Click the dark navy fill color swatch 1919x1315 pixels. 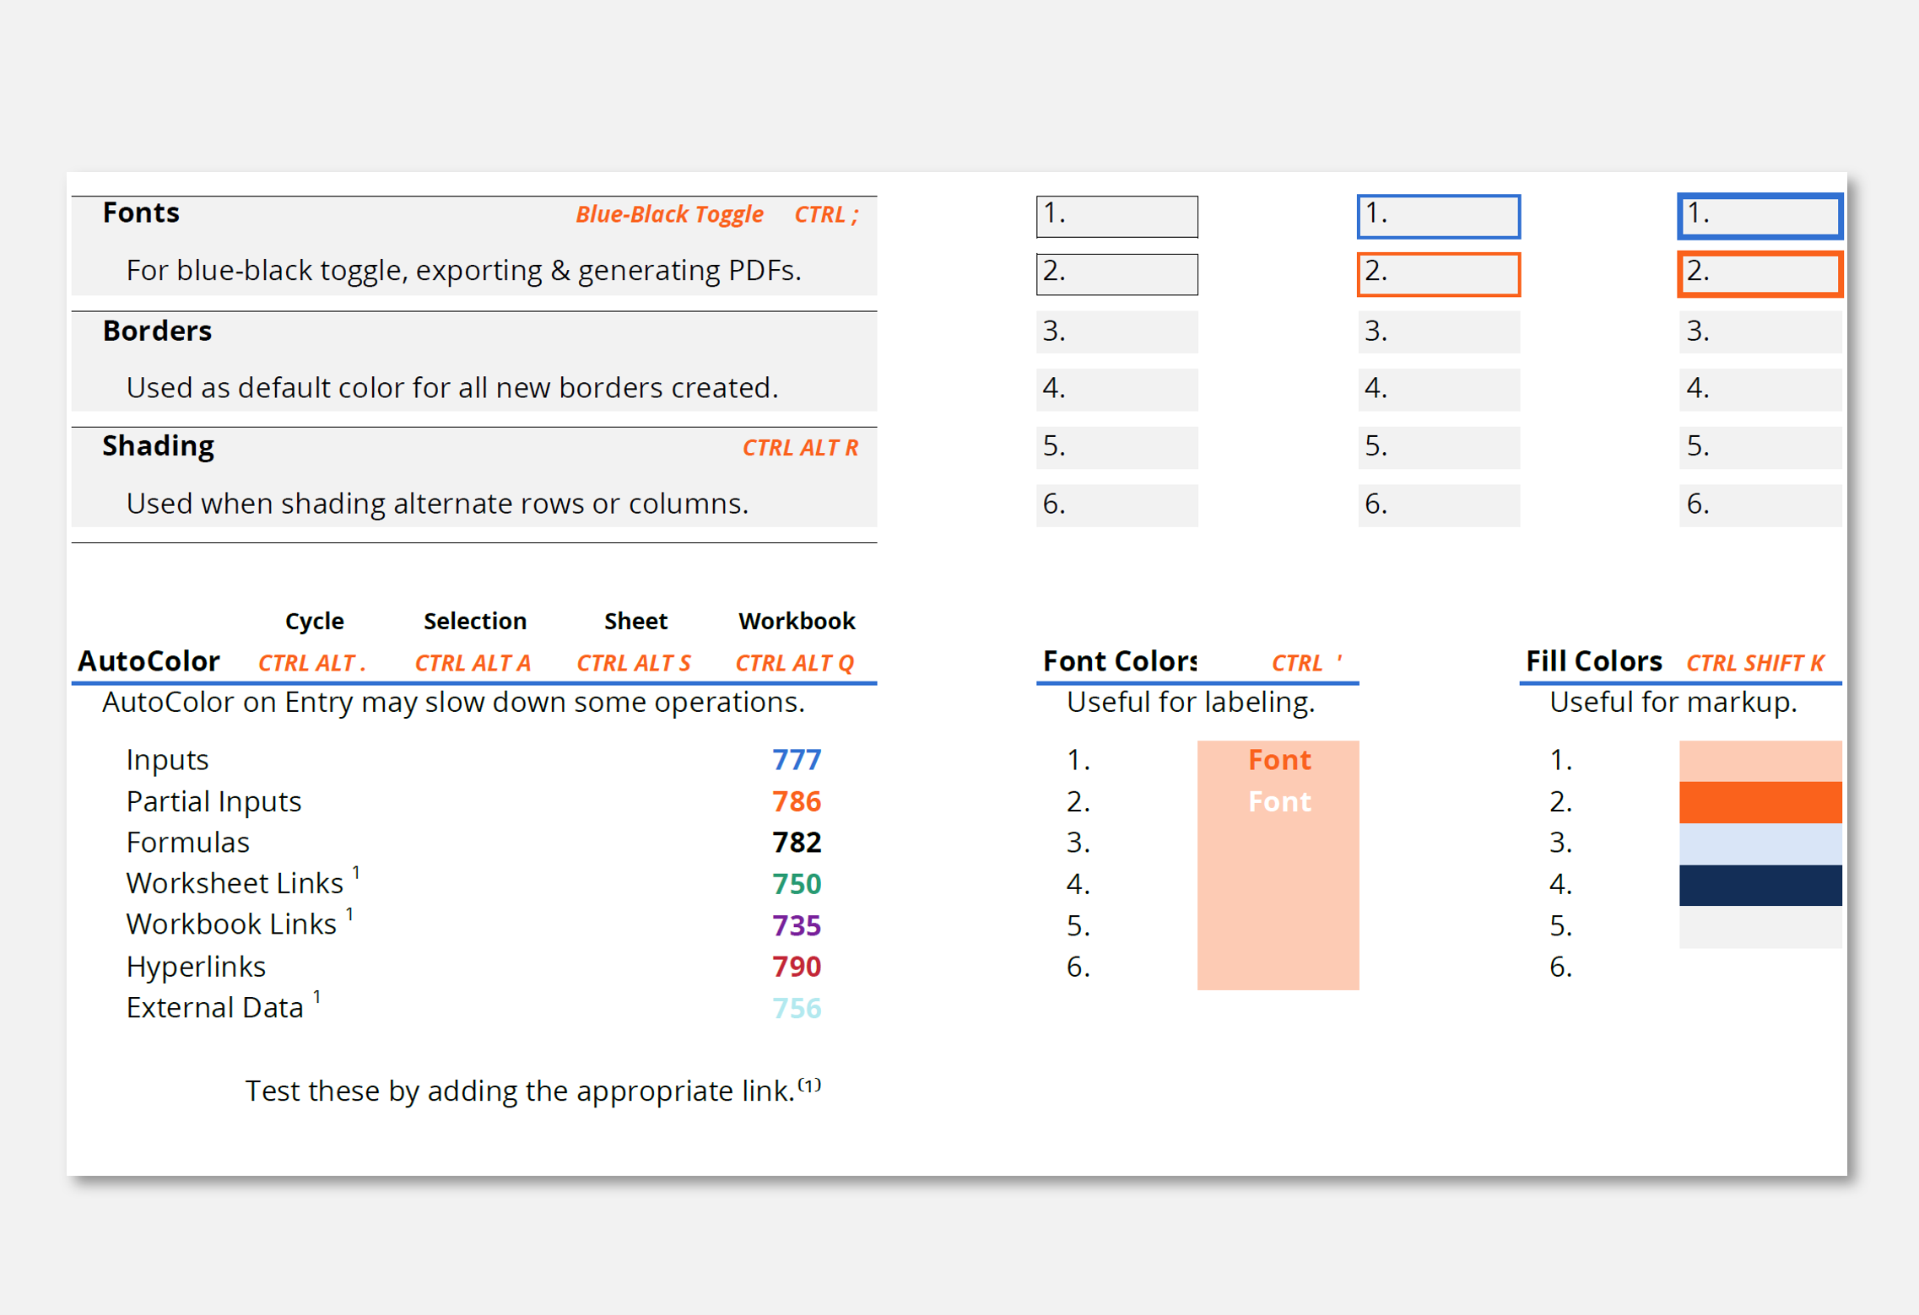pyautogui.click(x=1760, y=885)
